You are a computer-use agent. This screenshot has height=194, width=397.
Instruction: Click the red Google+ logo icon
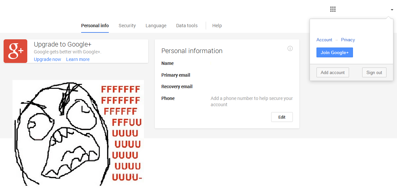click(15, 51)
